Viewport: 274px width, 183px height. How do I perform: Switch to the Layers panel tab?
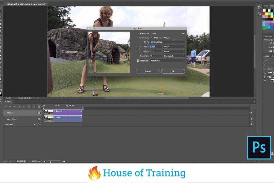click(266, 56)
